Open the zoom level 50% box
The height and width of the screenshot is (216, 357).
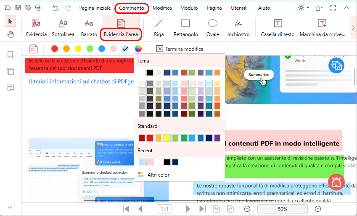tap(283, 209)
